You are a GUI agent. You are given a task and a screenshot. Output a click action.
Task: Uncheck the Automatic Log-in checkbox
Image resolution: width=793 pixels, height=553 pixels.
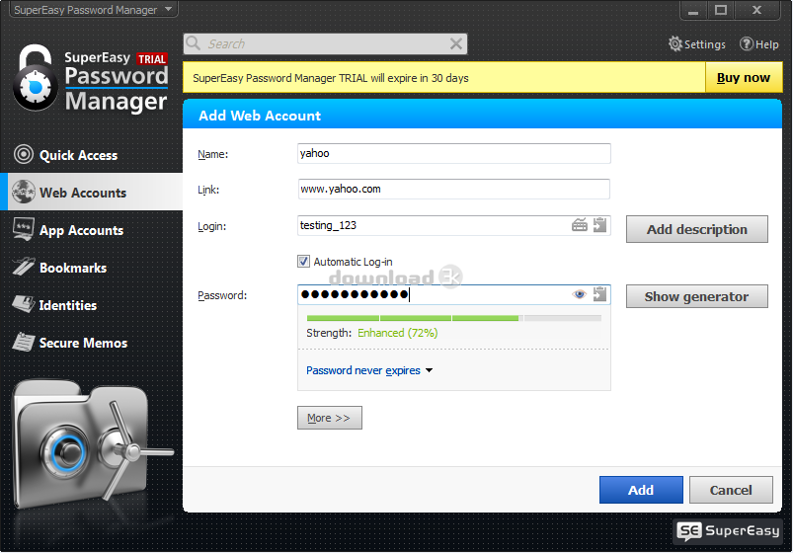pos(304,262)
